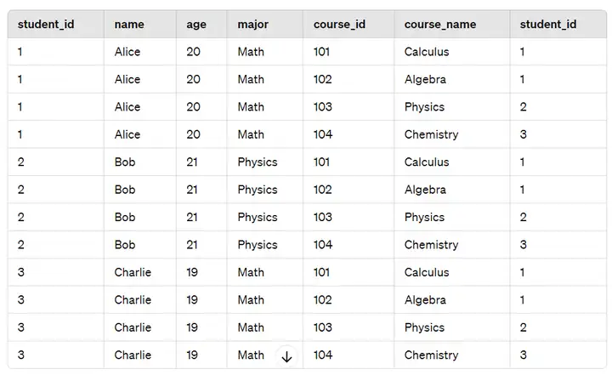The height and width of the screenshot is (375, 612).
Task: Click the age 19 cell in Charlie's last row
Action: (x=191, y=355)
